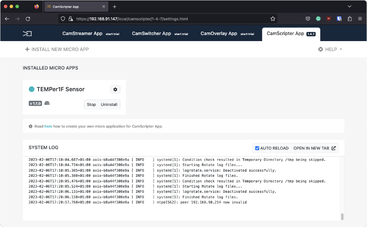Open the extensions puzzle piece menu

tap(350, 19)
